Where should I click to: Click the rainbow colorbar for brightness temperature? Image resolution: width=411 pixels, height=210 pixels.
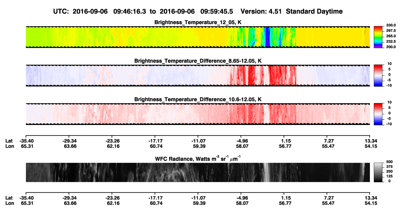click(x=378, y=37)
